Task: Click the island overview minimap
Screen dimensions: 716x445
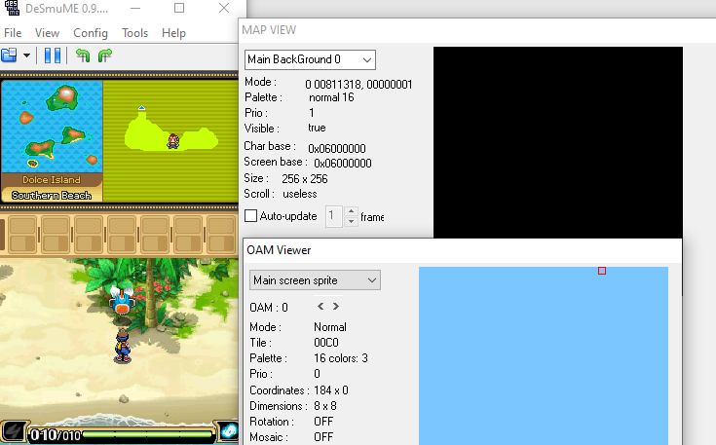Action: click(52, 127)
